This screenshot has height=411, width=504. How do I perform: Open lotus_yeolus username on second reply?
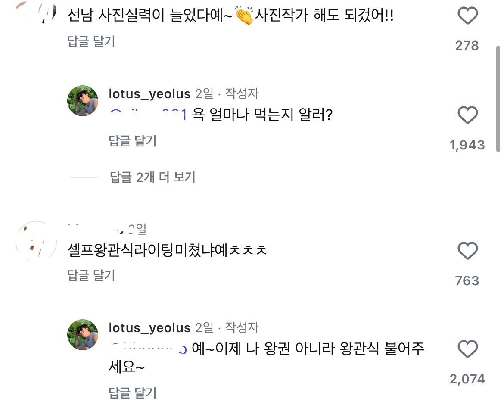(149, 327)
